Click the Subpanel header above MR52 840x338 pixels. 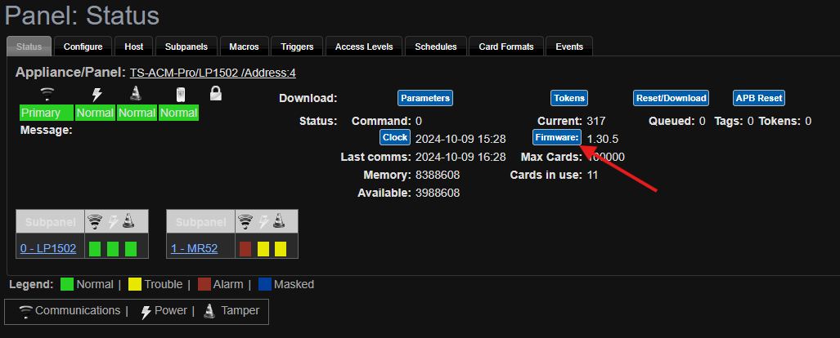pyautogui.click(x=201, y=221)
